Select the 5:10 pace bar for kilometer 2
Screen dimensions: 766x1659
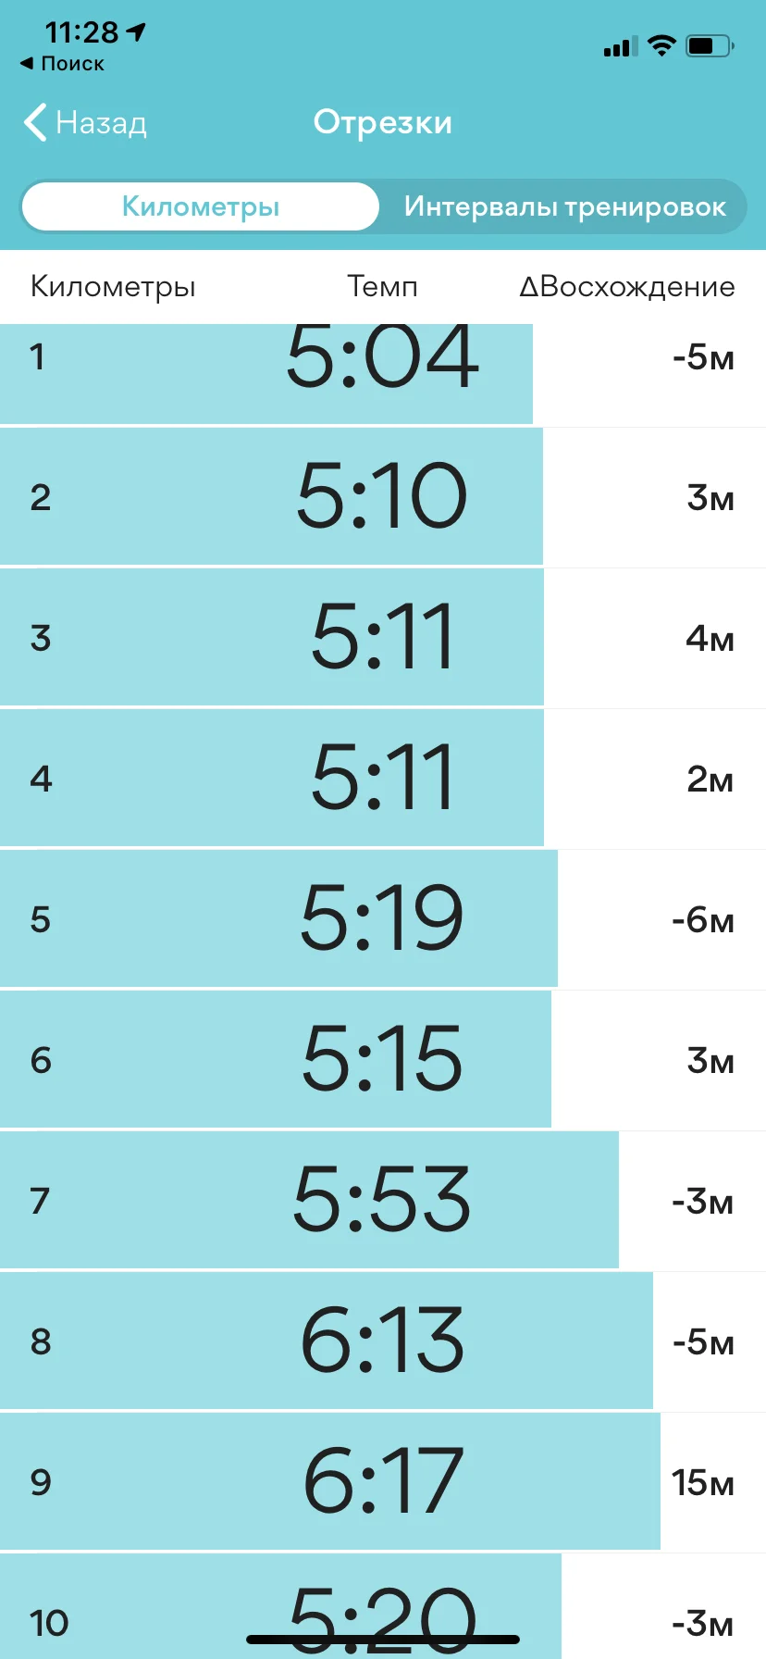[x=381, y=496]
